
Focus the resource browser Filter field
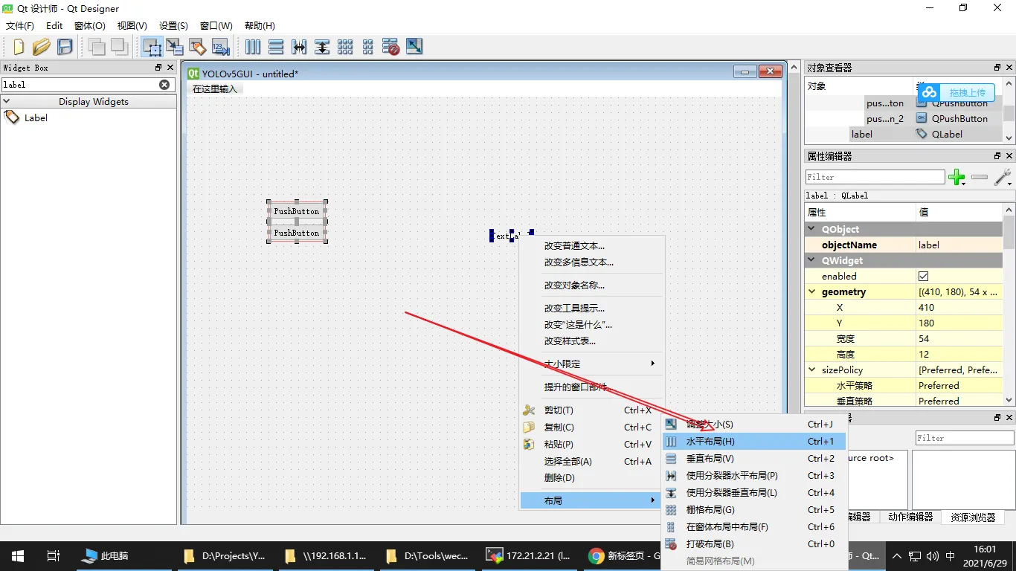coord(964,438)
